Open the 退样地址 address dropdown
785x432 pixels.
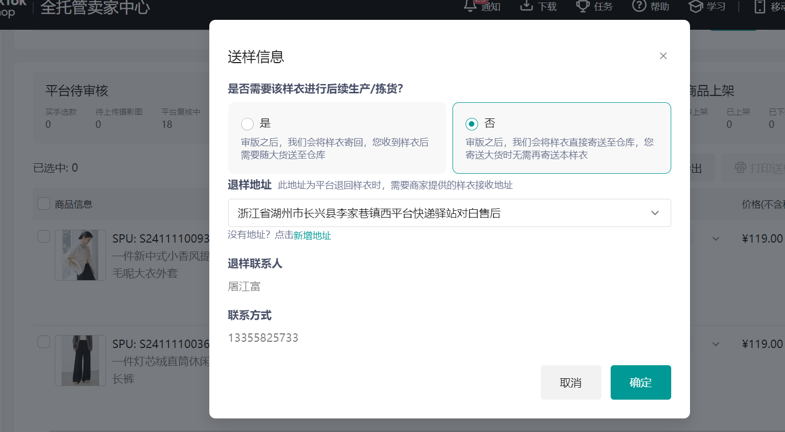[x=449, y=213]
